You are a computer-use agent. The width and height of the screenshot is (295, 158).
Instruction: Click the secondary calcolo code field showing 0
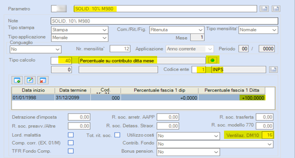tap(61, 69)
